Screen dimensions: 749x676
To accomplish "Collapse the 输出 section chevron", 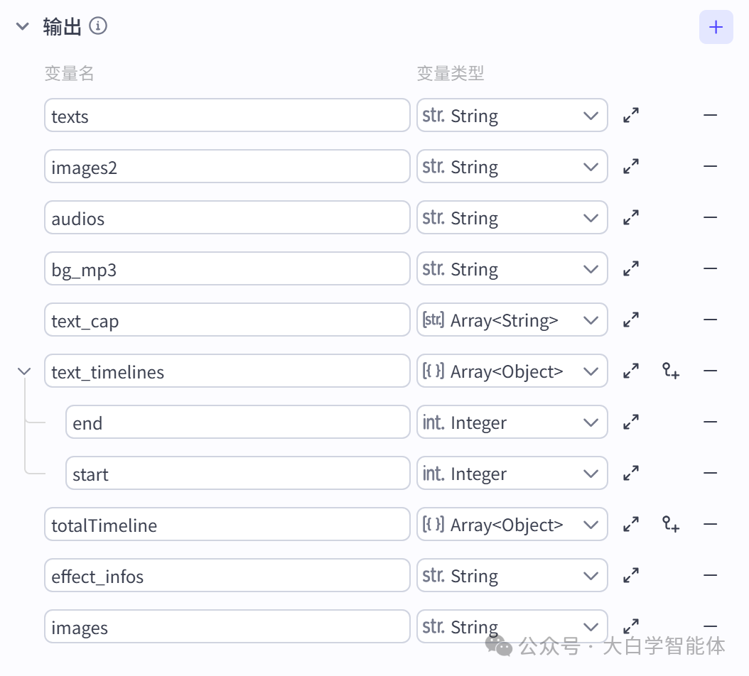I will click(22, 26).
